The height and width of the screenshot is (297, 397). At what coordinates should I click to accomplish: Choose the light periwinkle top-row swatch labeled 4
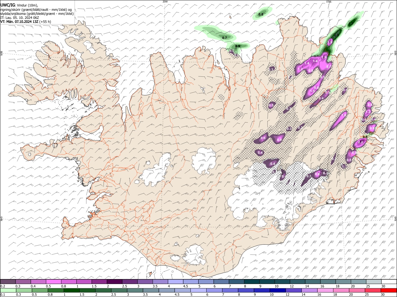pyautogui.click(x=176, y=282)
